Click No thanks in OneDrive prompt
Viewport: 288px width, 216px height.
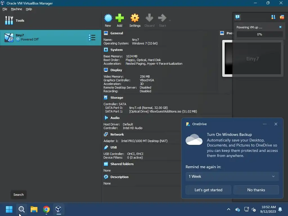click(x=256, y=190)
